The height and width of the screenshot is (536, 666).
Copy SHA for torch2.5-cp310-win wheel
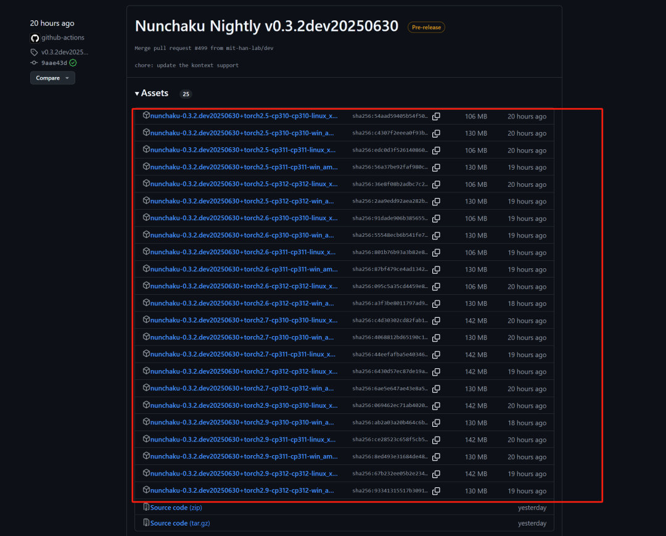[436, 133]
